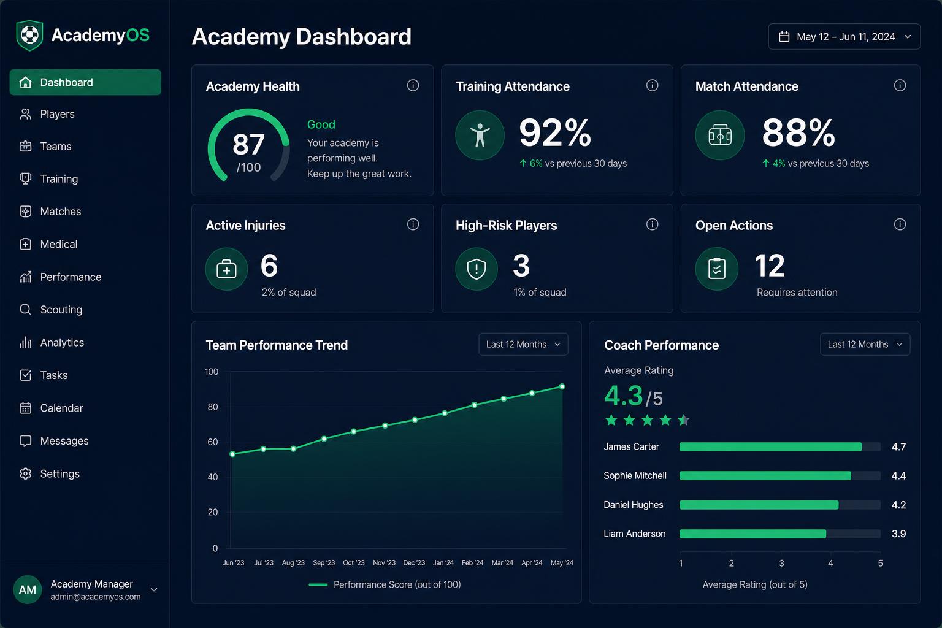Click the Match Attendance info icon
The height and width of the screenshot is (628, 942).
pyautogui.click(x=900, y=85)
